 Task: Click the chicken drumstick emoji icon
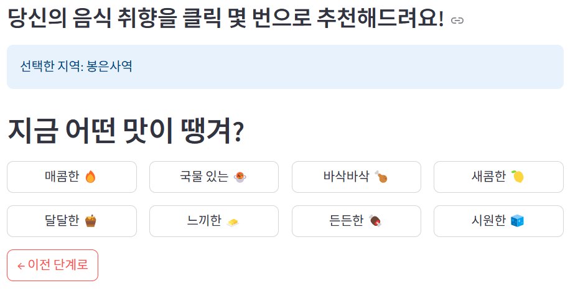(x=381, y=177)
